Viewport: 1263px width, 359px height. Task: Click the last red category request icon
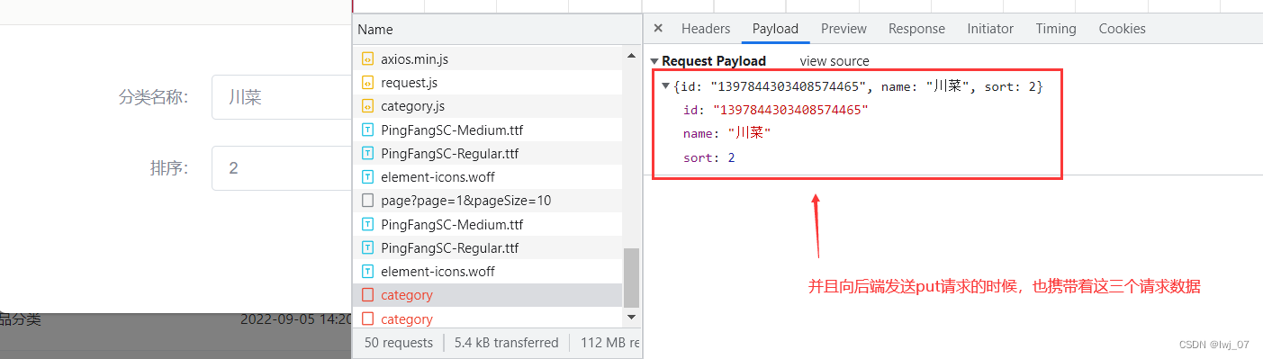pyautogui.click(x=367, y=319)
